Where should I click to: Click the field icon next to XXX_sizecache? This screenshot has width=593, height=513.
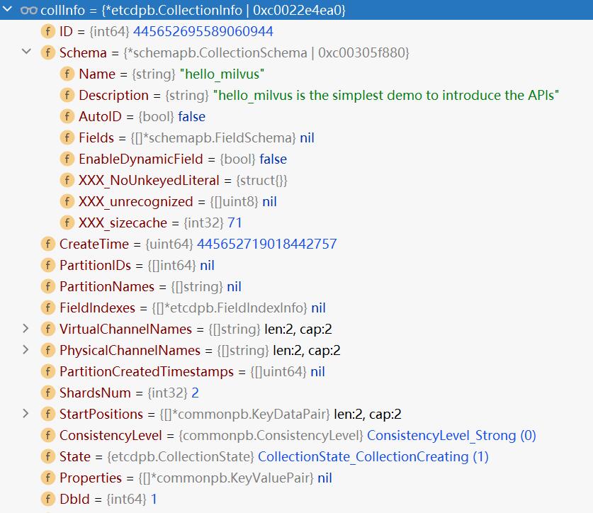67,222
